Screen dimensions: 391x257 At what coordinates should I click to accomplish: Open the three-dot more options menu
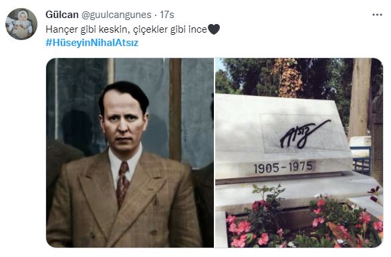point(377,15)
